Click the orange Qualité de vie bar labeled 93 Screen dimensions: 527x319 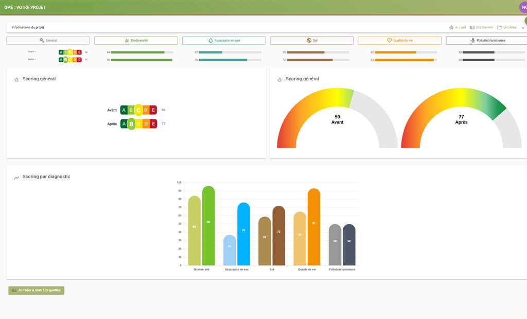coord(314,226)
